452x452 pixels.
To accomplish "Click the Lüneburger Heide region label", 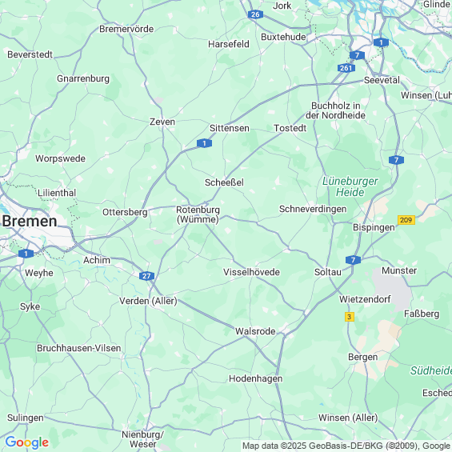I will pos(350,186).
